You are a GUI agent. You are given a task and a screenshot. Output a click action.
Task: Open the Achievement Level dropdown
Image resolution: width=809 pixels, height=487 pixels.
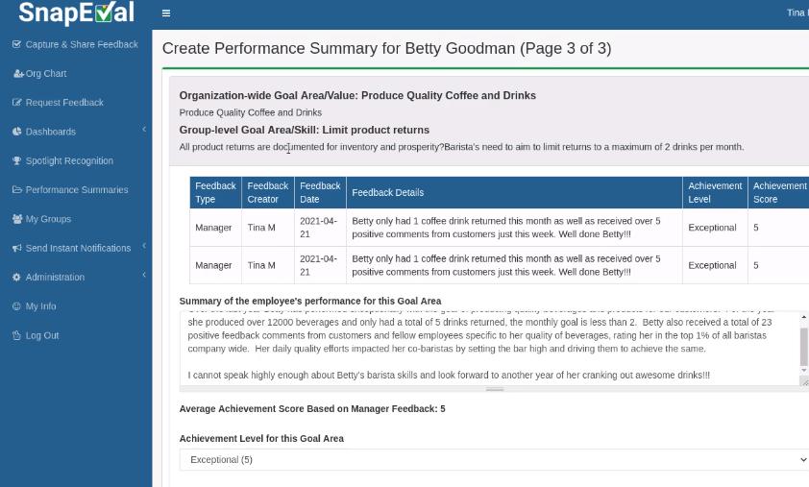point(494,460)
